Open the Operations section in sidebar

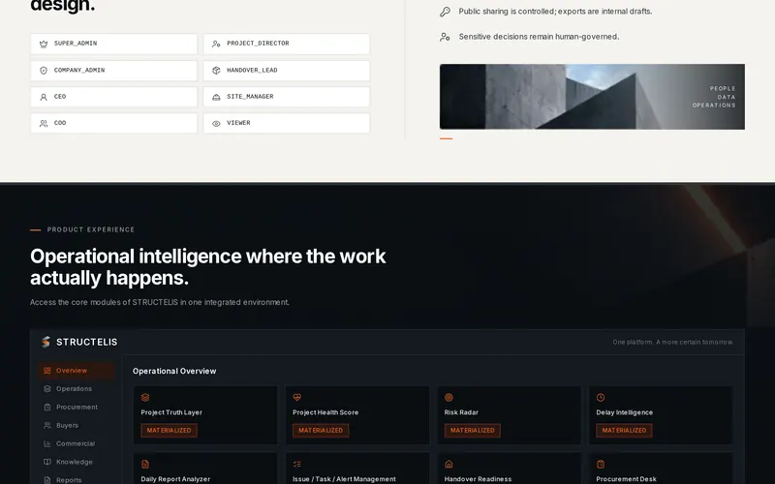[x=76, y=389]
